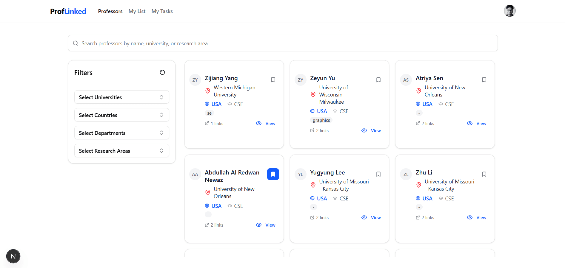Click USA on Atriya Sen's card
Screen dimensions: 565x268
pos(427,104)
